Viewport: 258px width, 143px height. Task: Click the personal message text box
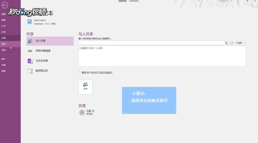pyautogui.click(x=162, y=56)
